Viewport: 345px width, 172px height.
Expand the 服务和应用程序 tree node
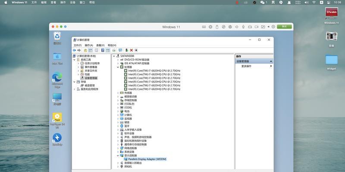click(74, 89)
